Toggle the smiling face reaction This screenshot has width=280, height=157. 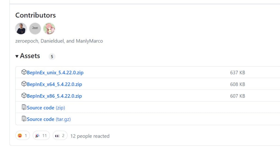(x=22, y=135)
